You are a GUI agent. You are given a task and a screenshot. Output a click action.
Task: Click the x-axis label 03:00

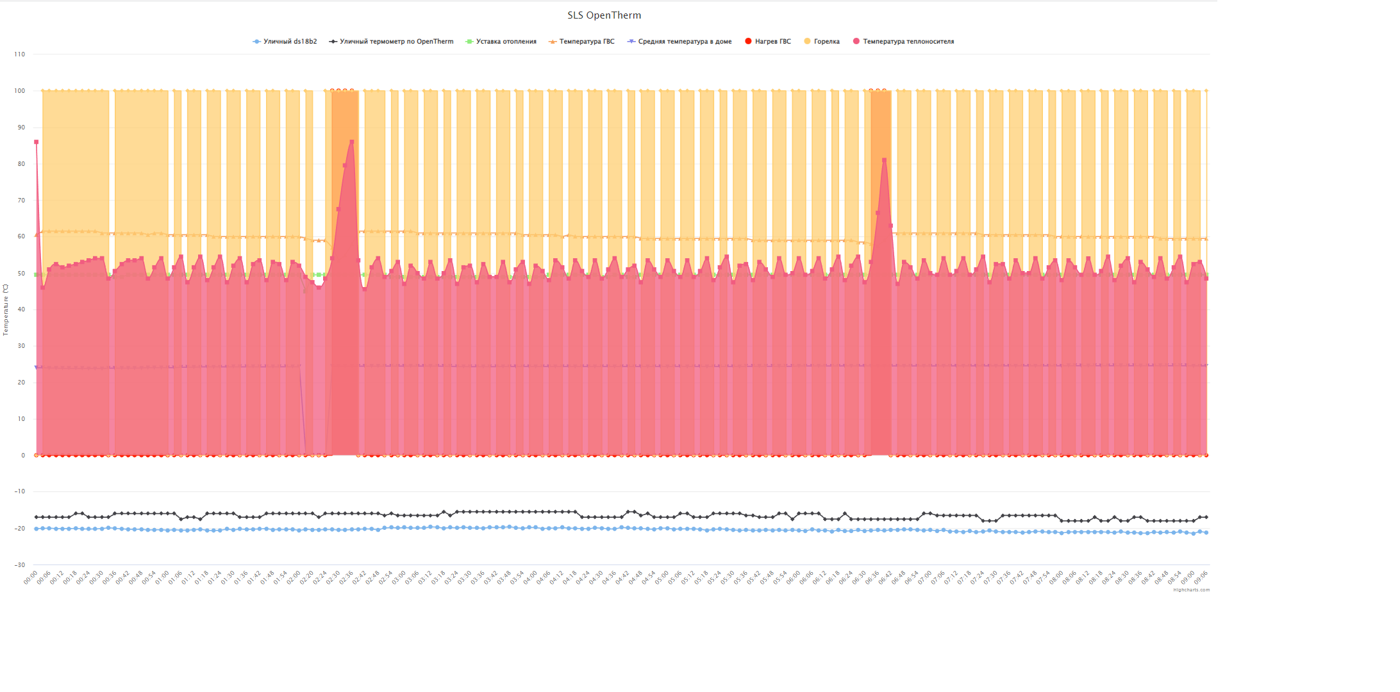click(x=399, y=577)
